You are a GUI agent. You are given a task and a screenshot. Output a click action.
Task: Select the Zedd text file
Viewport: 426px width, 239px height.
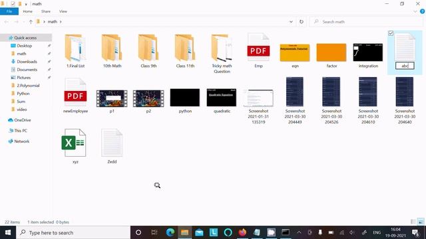click(112, 146)
